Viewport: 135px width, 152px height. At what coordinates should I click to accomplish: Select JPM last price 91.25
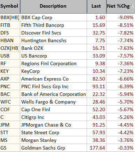[x=99, y=125]
